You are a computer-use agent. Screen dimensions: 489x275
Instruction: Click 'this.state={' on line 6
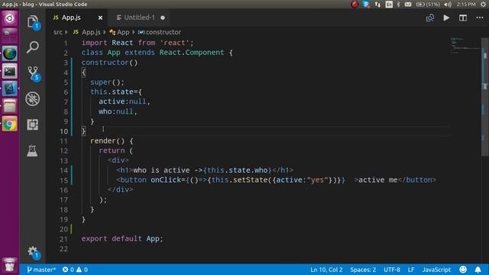tap(116, 92)
